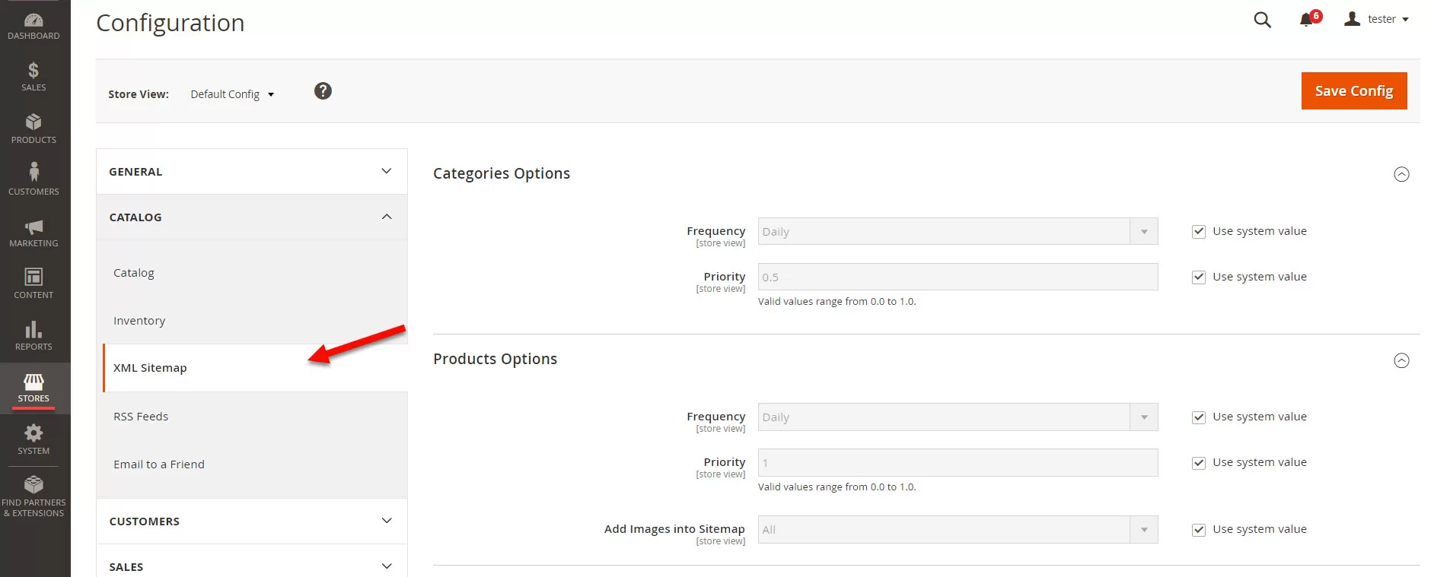Open the Stores storefront icon

(33, 381)
